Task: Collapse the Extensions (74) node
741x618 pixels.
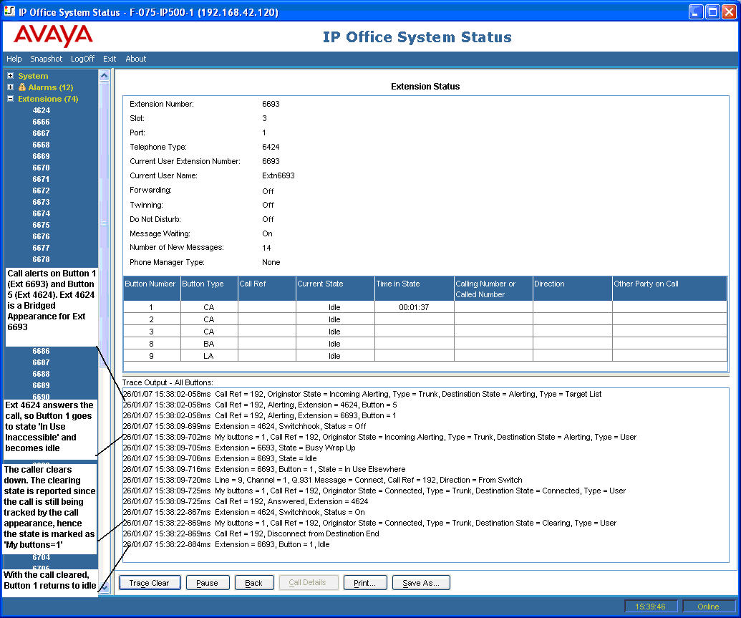Action: pyautogui.click(x=11, y=99)
